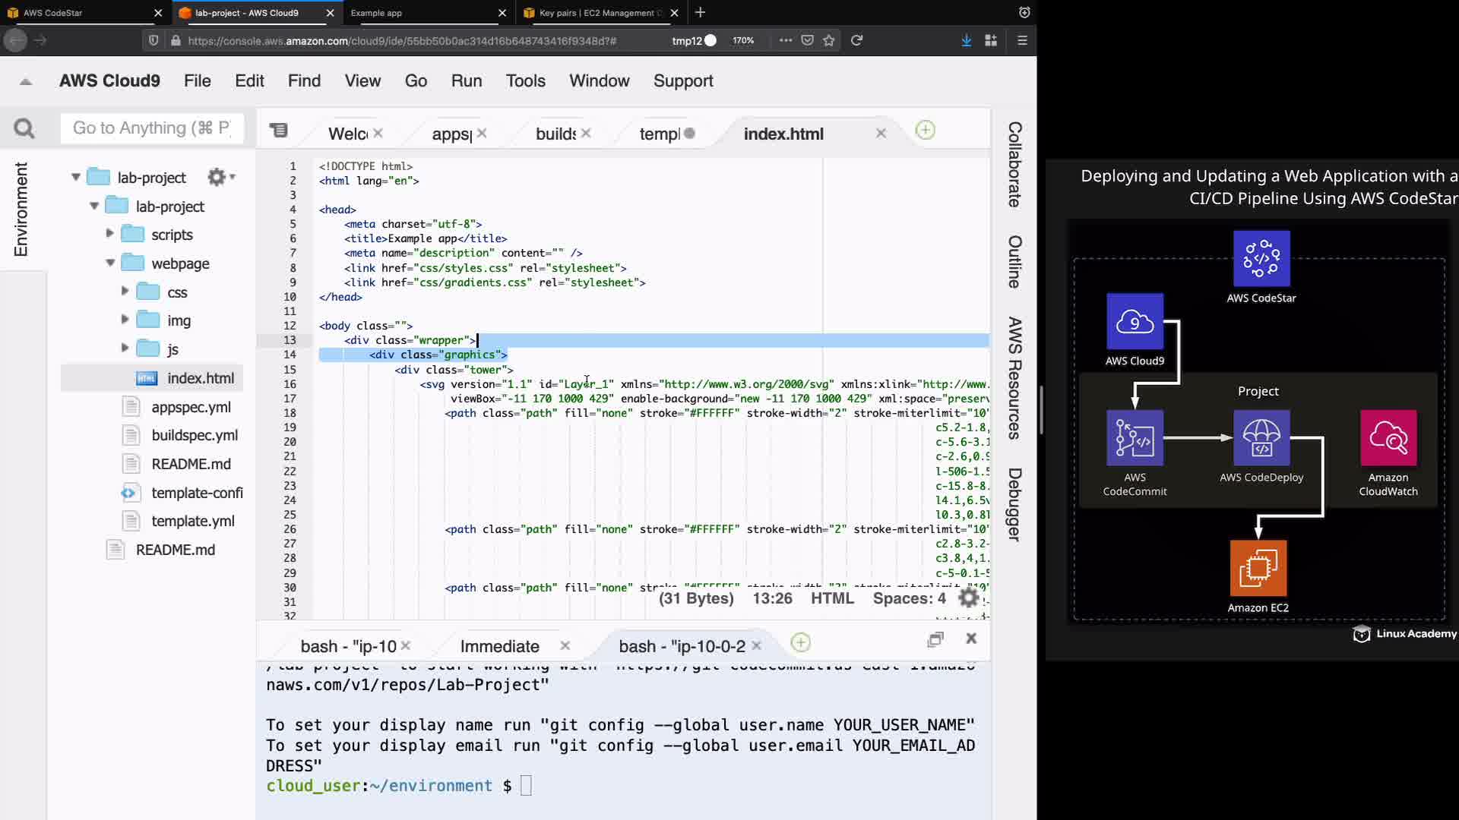Viewport: 1459px width, 820px height.
Task: Click the Go to Anything input field
Action: pyautogui.click(x=152, y=128)
